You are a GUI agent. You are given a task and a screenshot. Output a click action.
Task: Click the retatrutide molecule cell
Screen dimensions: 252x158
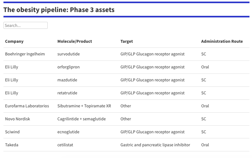tap(67, 93)
